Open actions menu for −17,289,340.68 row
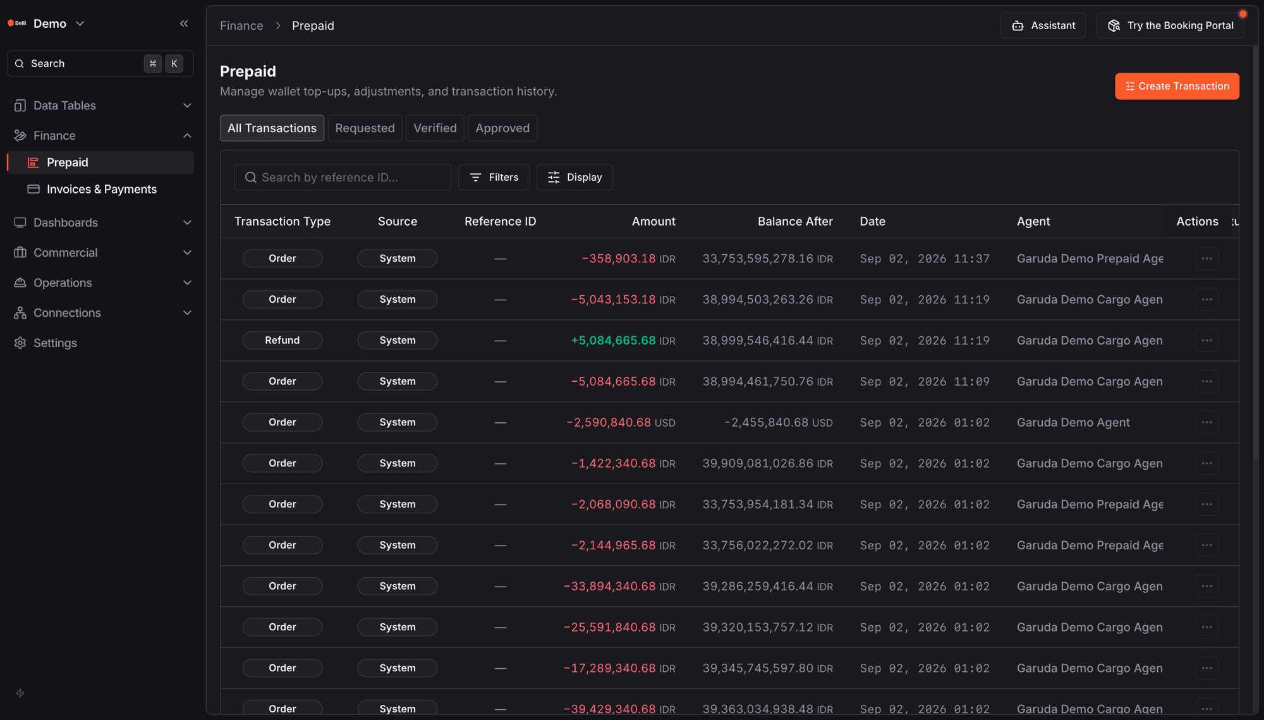The image size is (1264, 720). pos(1206,668)
